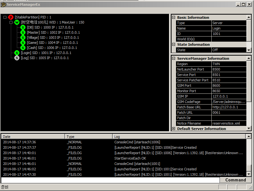Collapse the world WID 1 tree node
Screen dimensions: 254x191
click(x=11, y=22)
